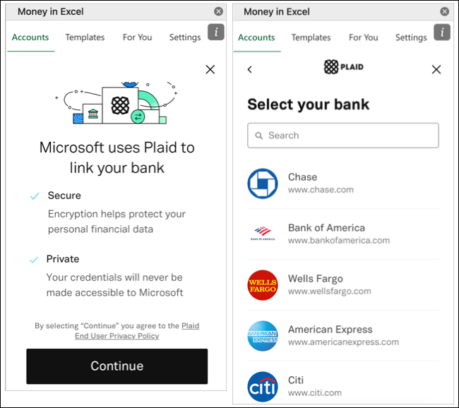
Task: Choose the Citi bank logo
Action: (x=263, y=387)
